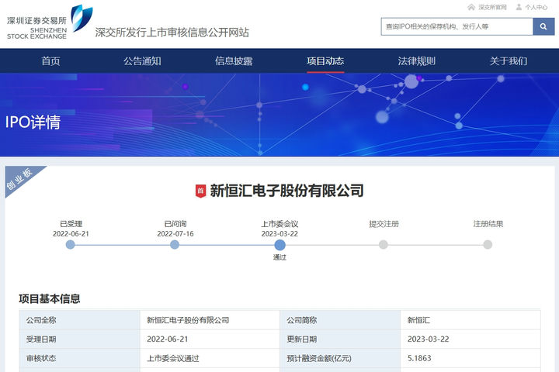Image resolution: width=559 pixels, height=372 pixels.
Task: Navigate to 关于我们 page
Action: [x=509, y=61]
